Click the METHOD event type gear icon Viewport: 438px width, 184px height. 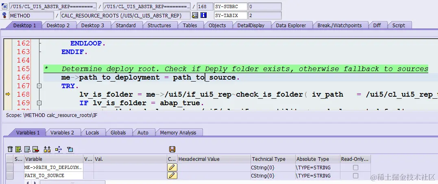(x=4, y=15)
